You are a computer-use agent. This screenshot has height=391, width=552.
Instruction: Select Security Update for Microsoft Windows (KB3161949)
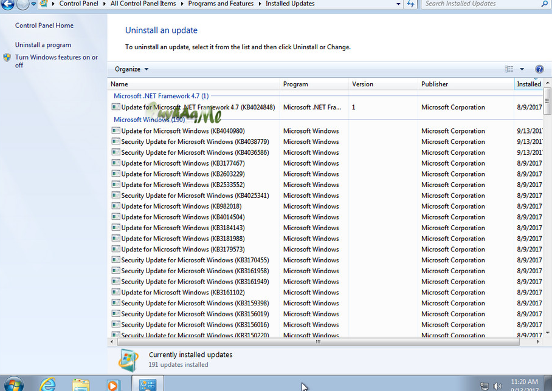tap(195, 282)
